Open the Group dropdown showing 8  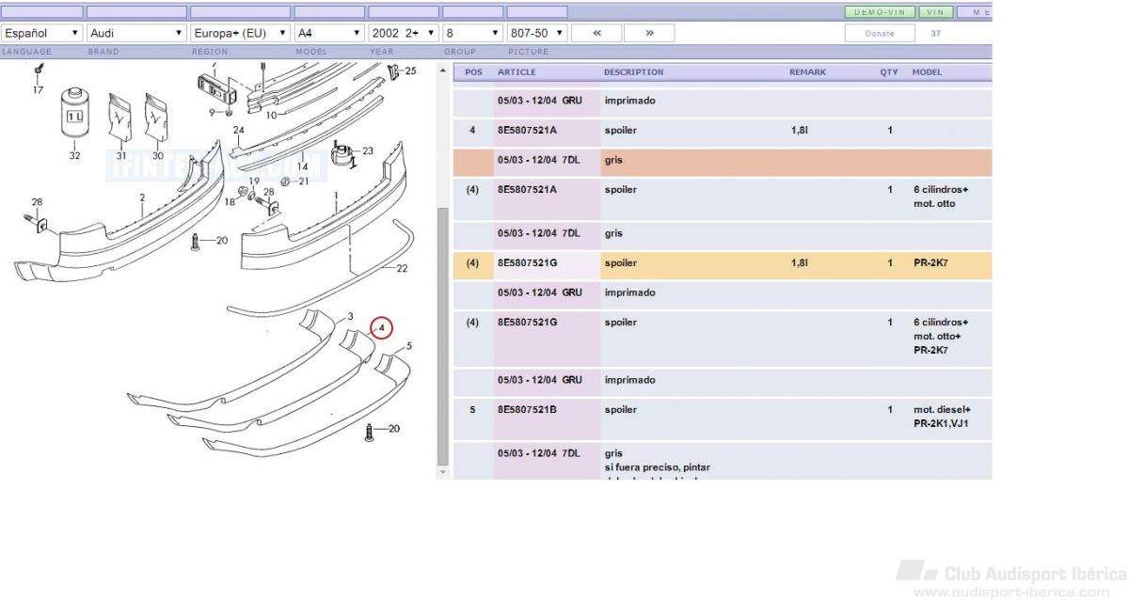coord(472,33)
